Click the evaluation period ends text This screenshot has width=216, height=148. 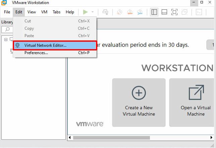pos(143,45)
